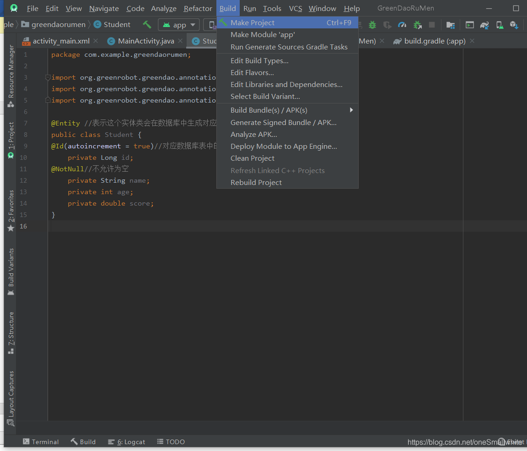Choose Edit Flavors... menu item
Image resolution: width=527 pixels, height=451 pixels.
287,73
